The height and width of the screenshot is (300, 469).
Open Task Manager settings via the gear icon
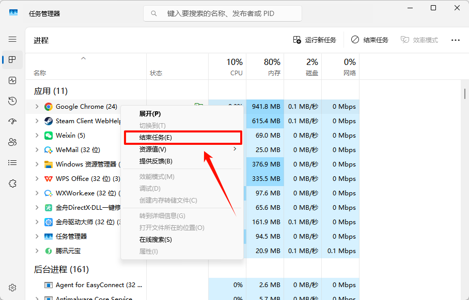11,288
